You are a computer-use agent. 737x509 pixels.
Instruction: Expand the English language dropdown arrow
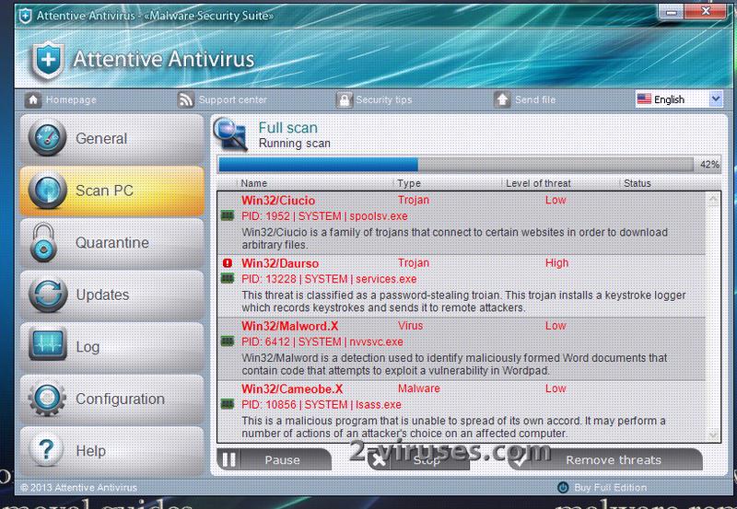coord(716,99)
